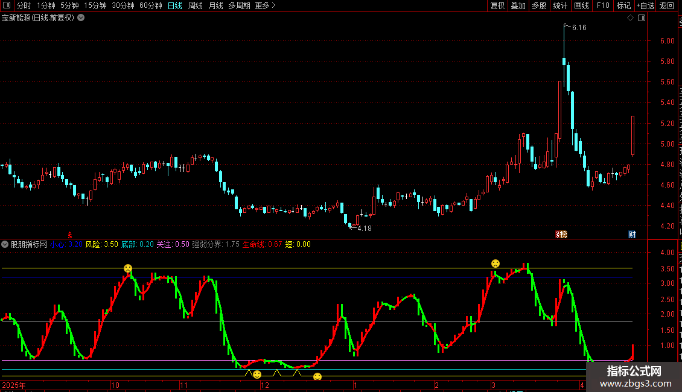The width and height of the screenshot is (682, 392).
Task: Click the month 12 time axis marker
Action: click(264, 385)
